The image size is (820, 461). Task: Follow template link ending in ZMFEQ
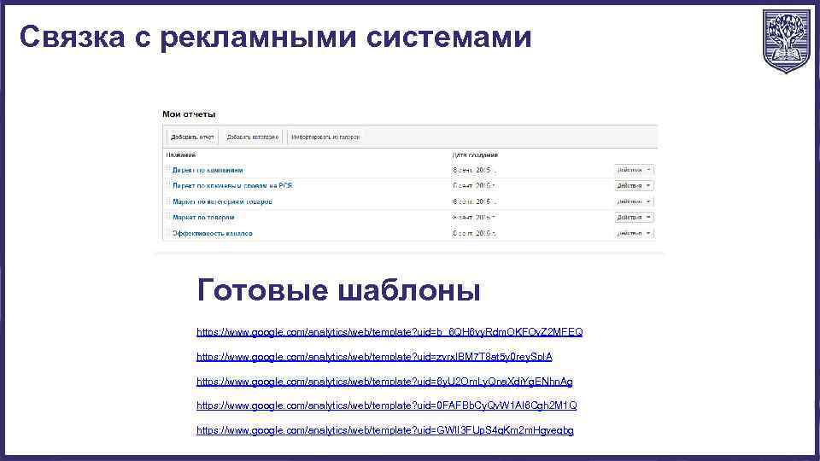(389, 332)
